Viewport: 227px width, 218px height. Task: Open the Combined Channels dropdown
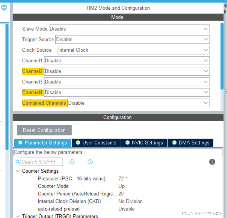pos(138,103)
